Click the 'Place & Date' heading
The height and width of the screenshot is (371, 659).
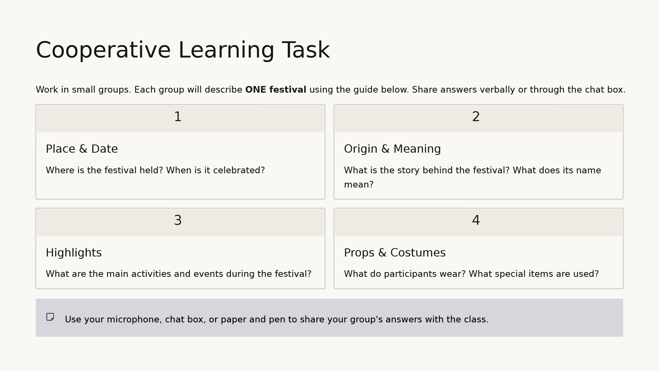(x=82, y=149)
